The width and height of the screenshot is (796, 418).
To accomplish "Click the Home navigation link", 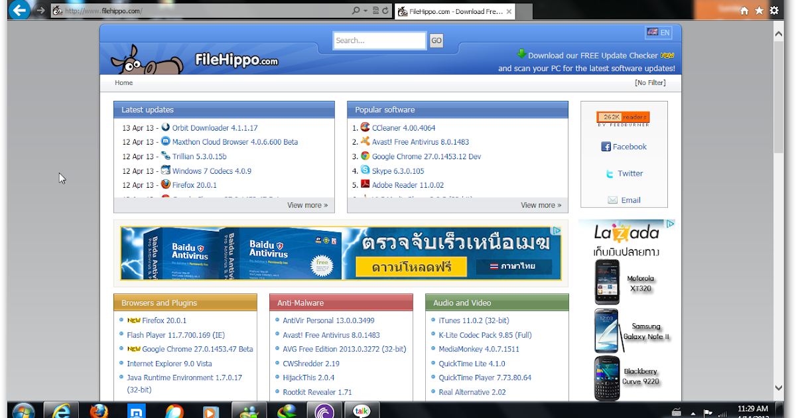I will click(123, 82).
